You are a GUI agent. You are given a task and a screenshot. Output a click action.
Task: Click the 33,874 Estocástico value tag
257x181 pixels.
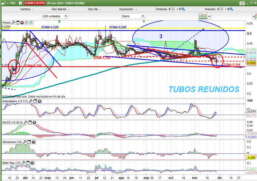(251, 111)
